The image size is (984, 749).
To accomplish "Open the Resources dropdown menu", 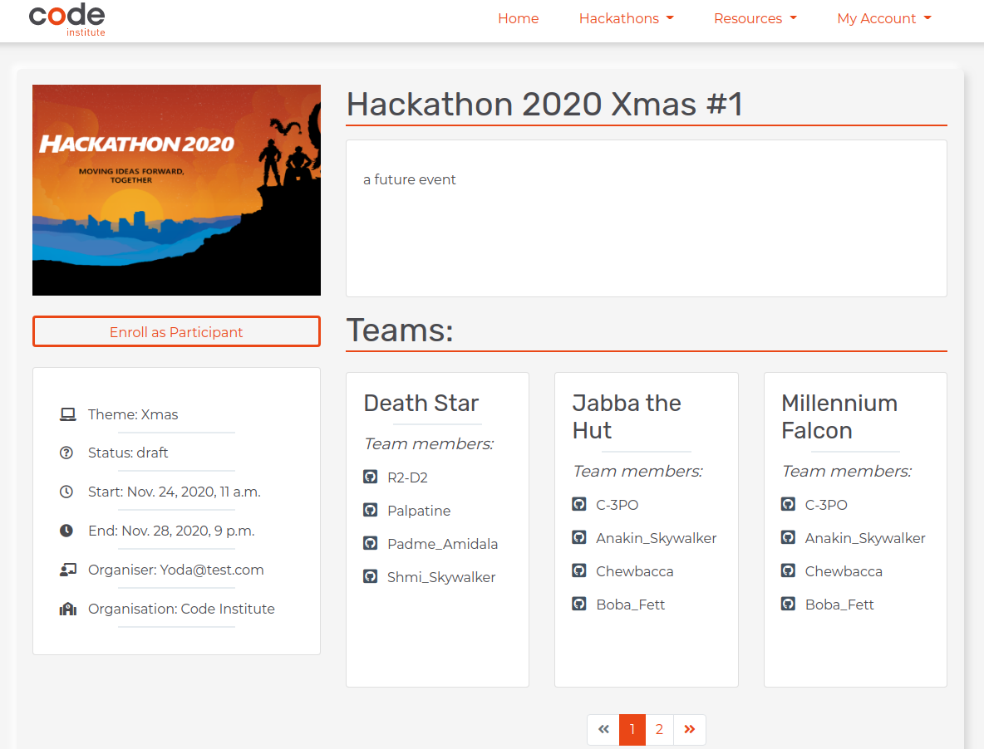I will click(x=755, y=19).
